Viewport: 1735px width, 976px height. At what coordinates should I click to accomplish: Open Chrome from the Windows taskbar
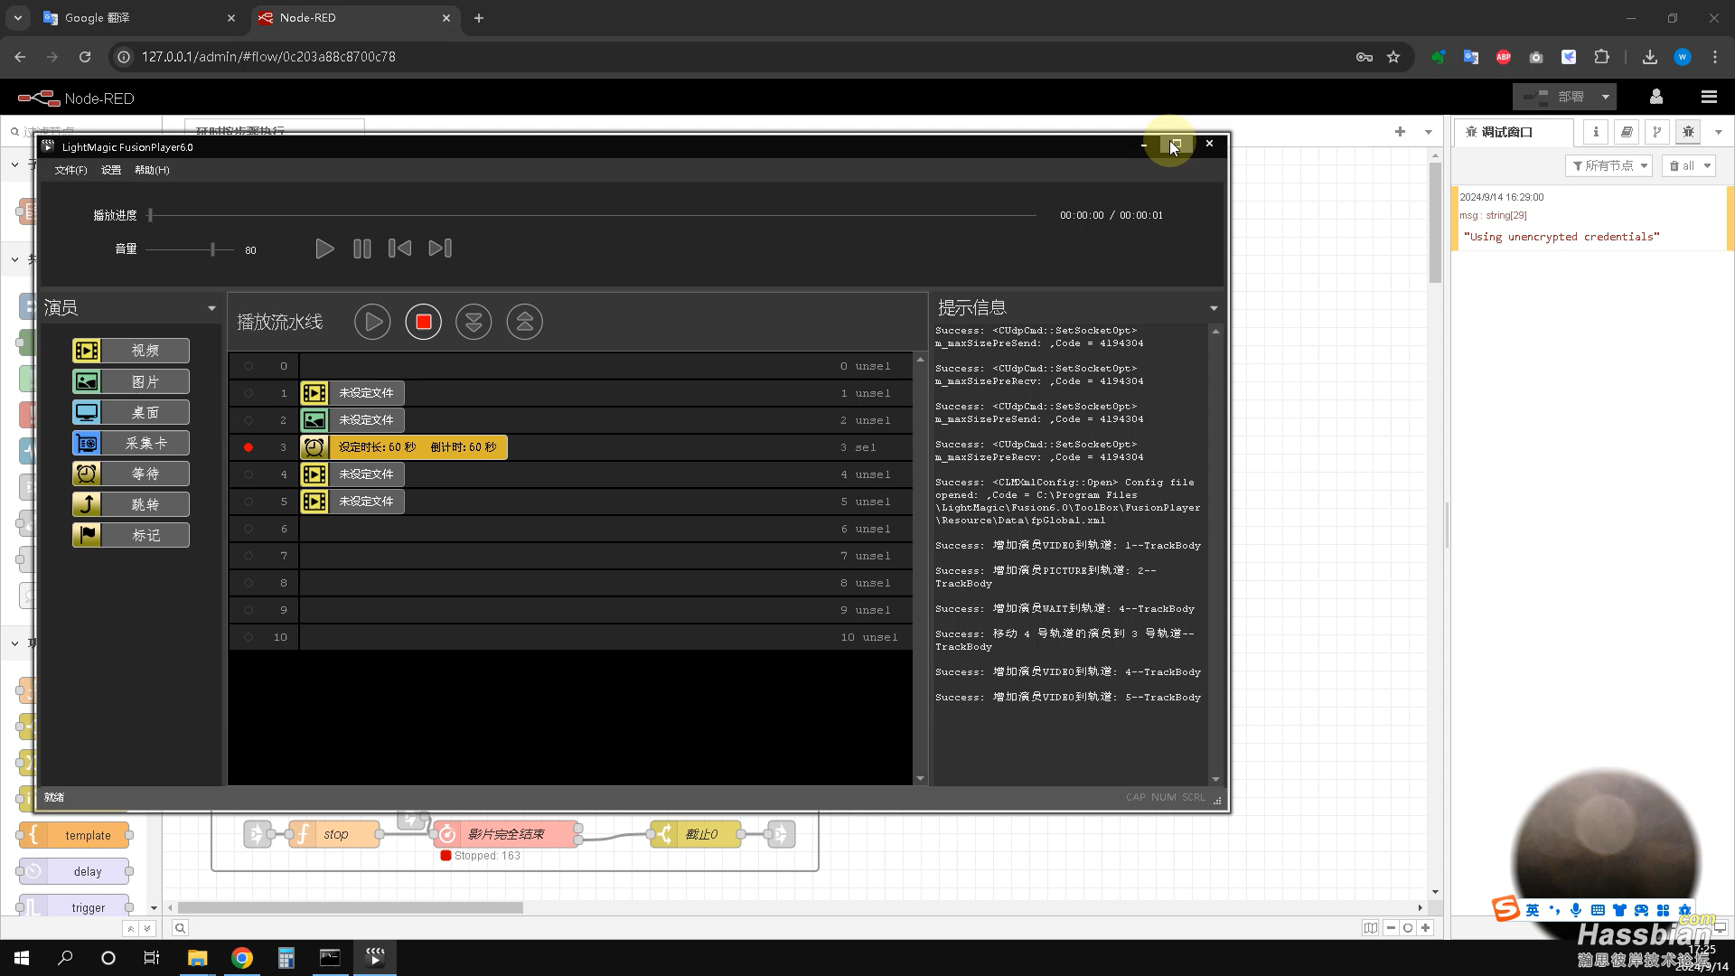coord(242,958)
